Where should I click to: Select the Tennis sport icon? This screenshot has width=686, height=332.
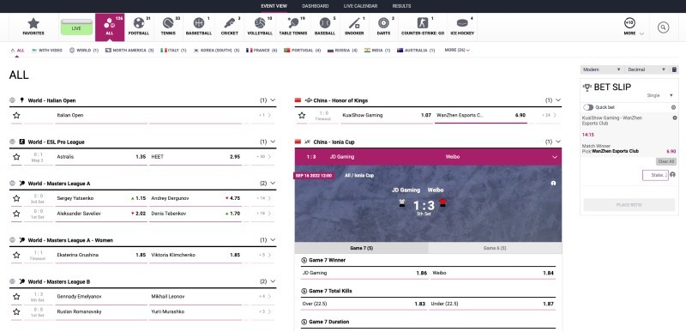pyautogui.click(x=168, y=23)
